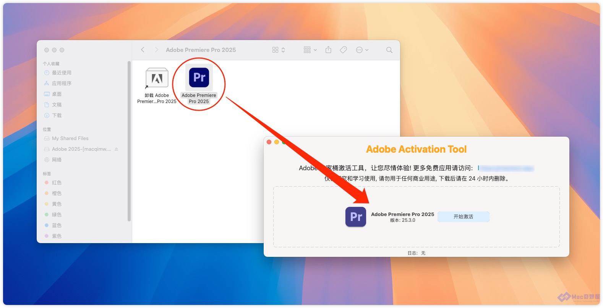This screenshot has height=308, width=603.
Task: Open 下载 in Finder sidebar
Action: [57, 115]
